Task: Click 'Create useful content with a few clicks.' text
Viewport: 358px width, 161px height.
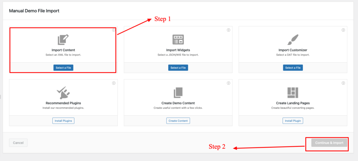Action: tap(178, 108)
